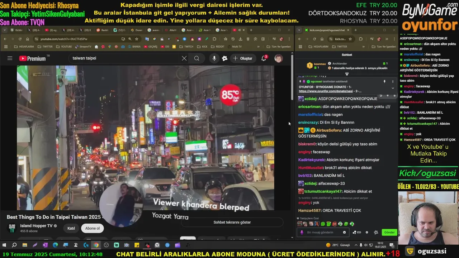Screen dimensions: 459x258
Task: Open Microsoft Edge from the taskbar
Action: (55, 245)
